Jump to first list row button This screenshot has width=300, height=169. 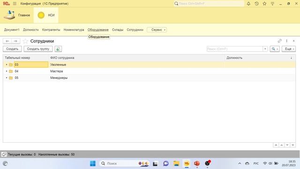coord(276,145)
